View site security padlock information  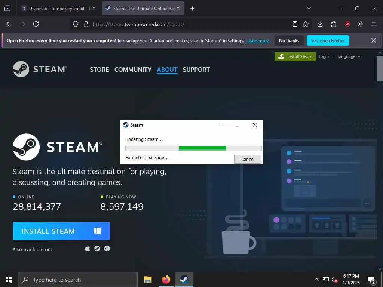[x=86, y=24]
